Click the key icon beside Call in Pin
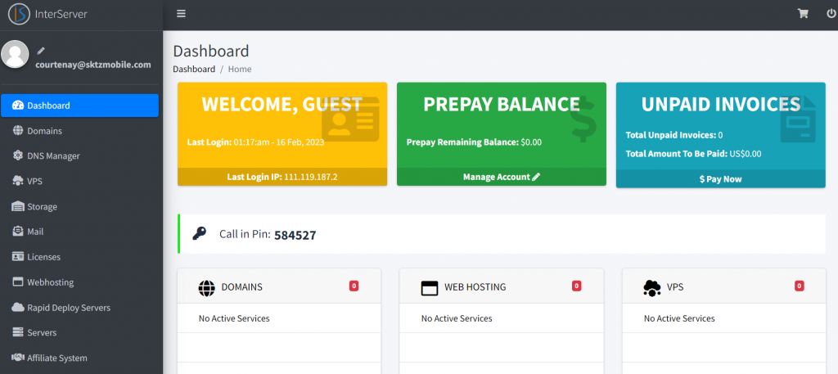Image resolution: width=838 pixels, height=374 pixels. point(200,233)
